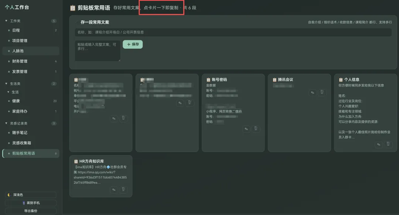This screenshot has height=215, width=399.
Task: Select 剪贴板常用语 in sidebar
Action: (x=31, y=153)
